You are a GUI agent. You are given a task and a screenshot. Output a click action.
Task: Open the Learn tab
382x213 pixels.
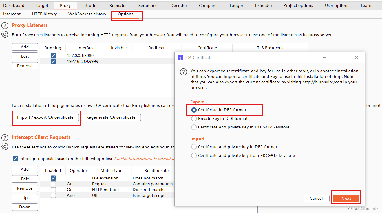pyautogui.click(x=366, y=5)
